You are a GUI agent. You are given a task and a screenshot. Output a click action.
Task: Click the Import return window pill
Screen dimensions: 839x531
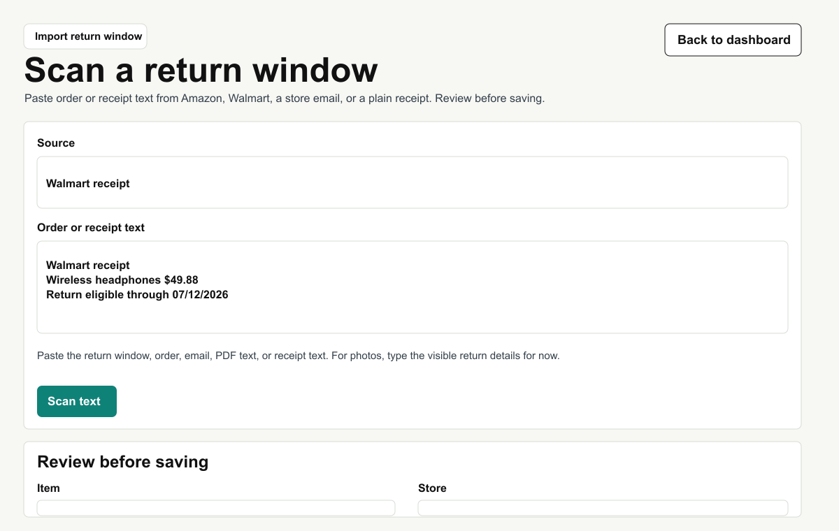(x=85, y=36)
